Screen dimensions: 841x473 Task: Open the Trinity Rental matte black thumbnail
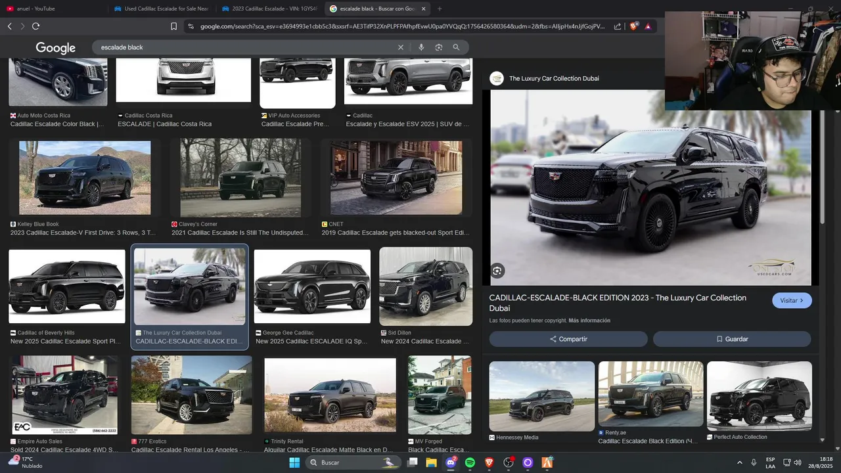(330, 395)
